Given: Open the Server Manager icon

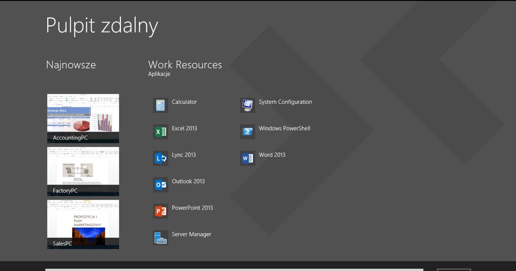Looking at the screenshot, I should coord(160,237).
